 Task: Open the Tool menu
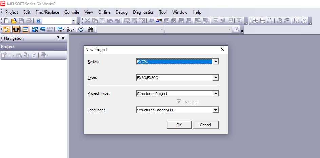(x=163, y=12)
